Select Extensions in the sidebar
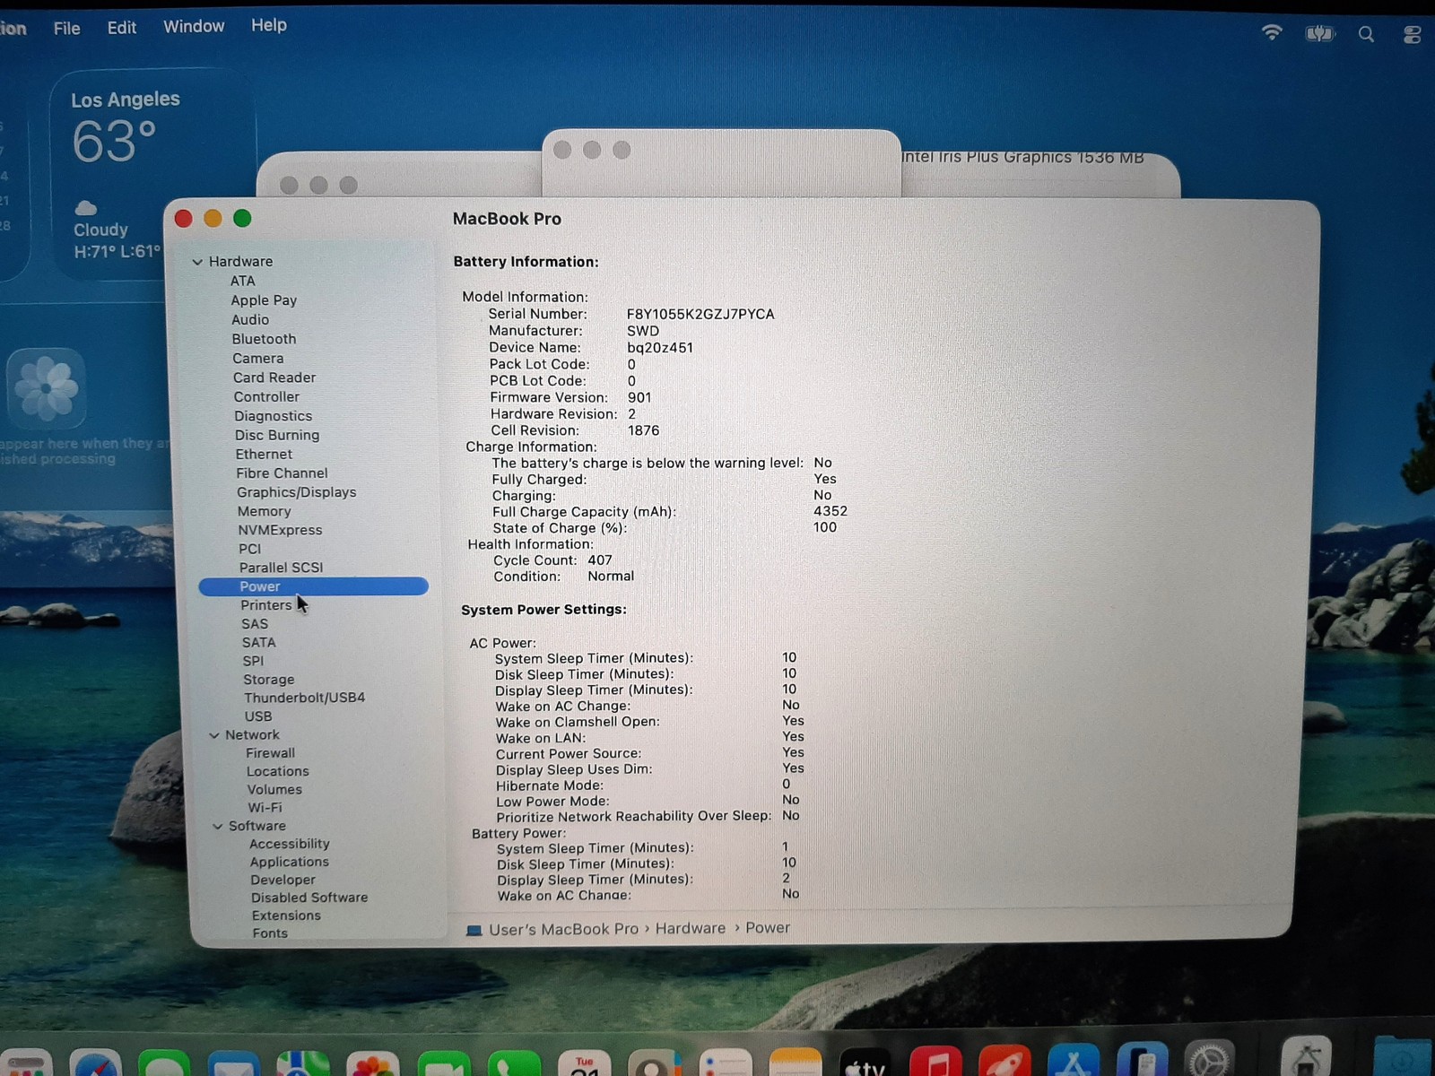1435x1076 pixels. click(x=286, y=915)
